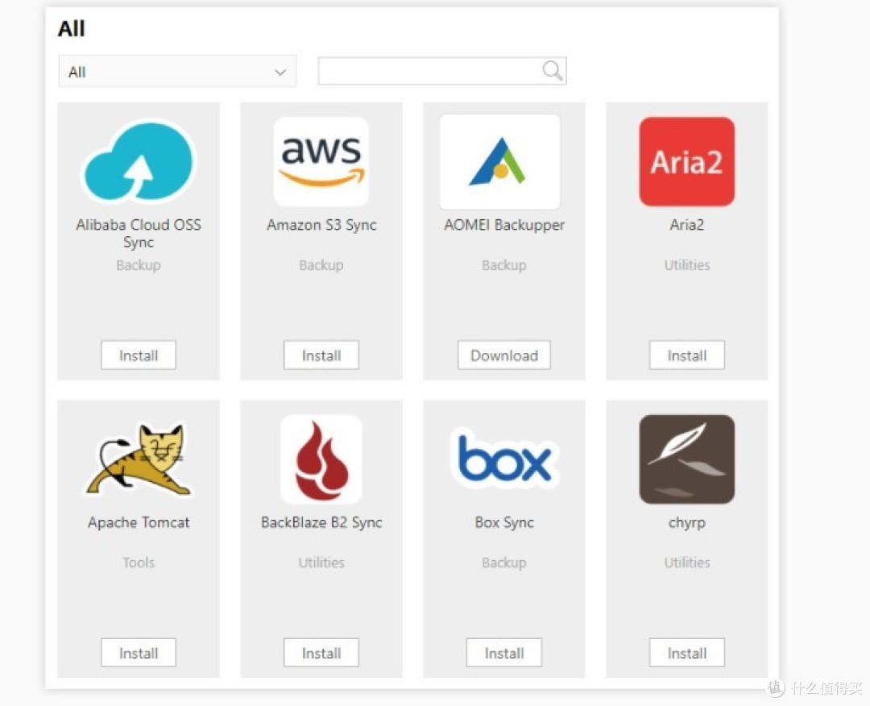Viewport: 870px width, 706px height.
Task: Click the All page heading
Action: click(72, 28)
